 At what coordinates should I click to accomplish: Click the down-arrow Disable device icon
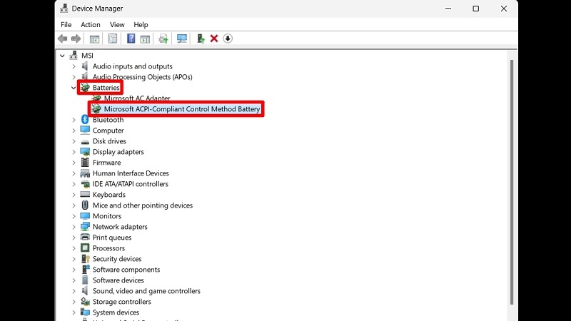pos(228,39)
